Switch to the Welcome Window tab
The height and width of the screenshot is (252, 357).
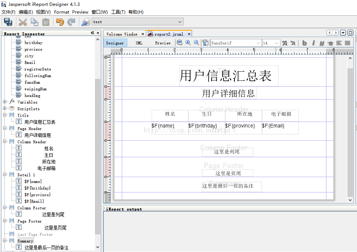[x=122, y=34]
